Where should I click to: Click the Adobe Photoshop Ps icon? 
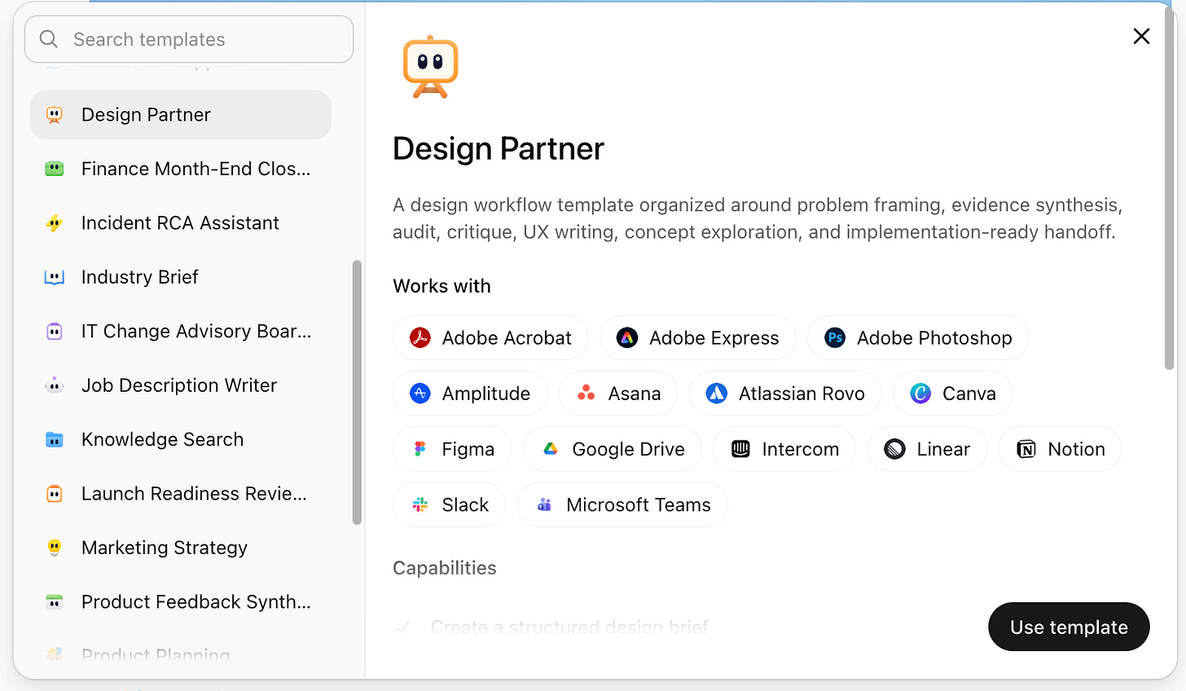coord(835,338)
